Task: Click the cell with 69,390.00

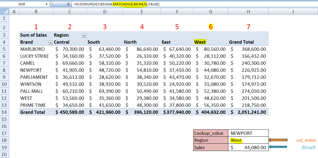Action: 105,91
